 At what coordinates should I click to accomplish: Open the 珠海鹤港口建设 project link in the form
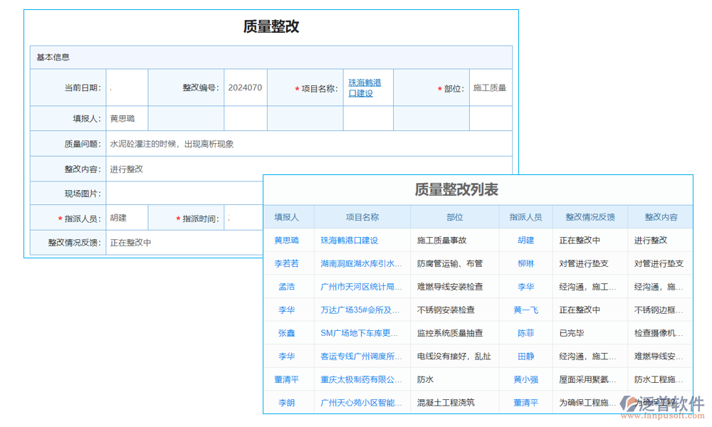365,87
